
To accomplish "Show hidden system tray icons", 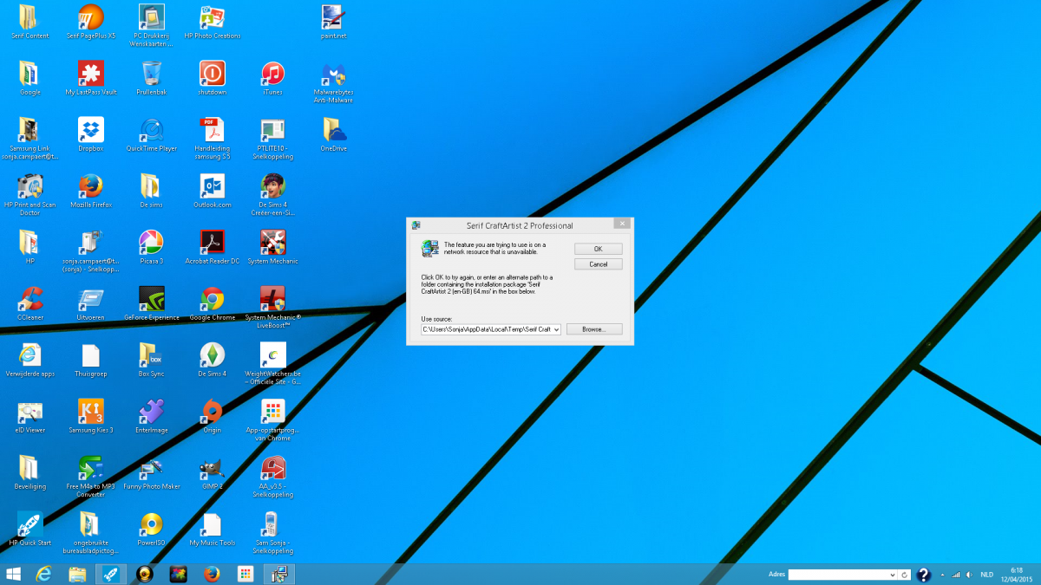I will pyautogui.click(x=942, y=575).
